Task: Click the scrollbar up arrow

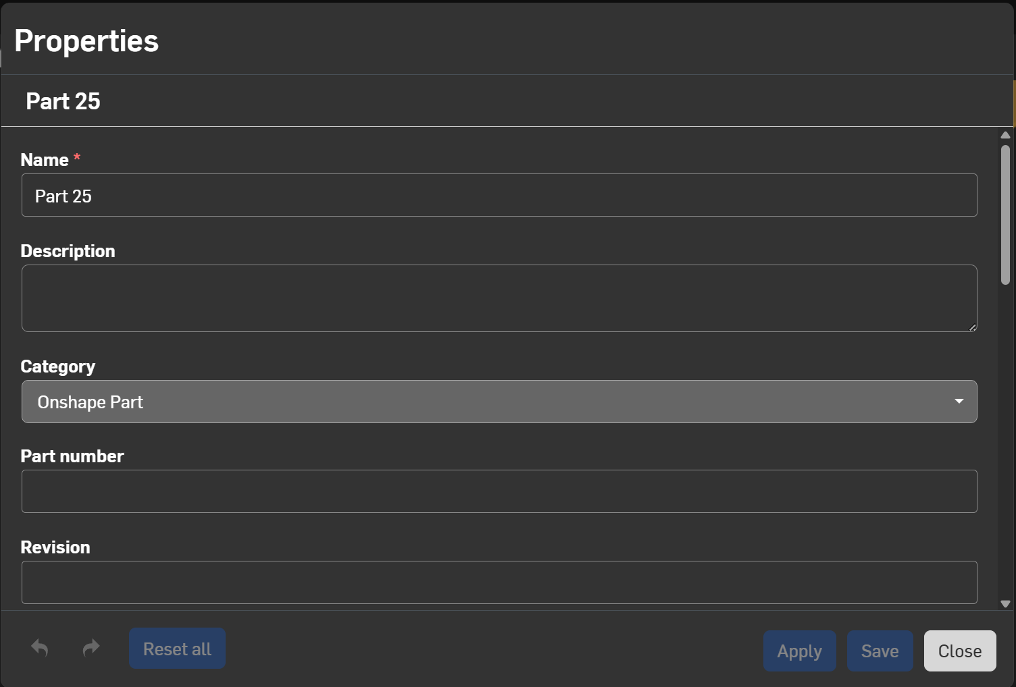Action: 1005,135
